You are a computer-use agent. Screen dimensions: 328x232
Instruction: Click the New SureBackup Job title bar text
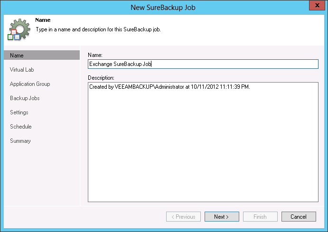click(x=163, y=8)
